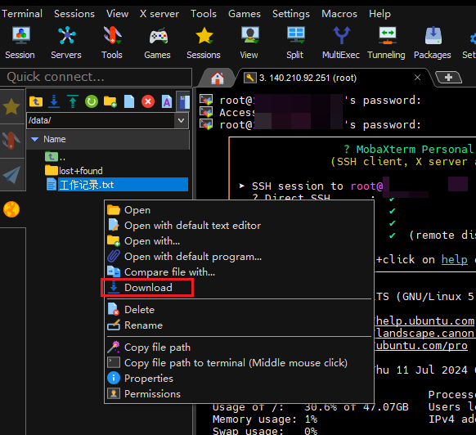476x435 pixels.
Task: Open the Help menu
Action: click(x=379, y=14)
